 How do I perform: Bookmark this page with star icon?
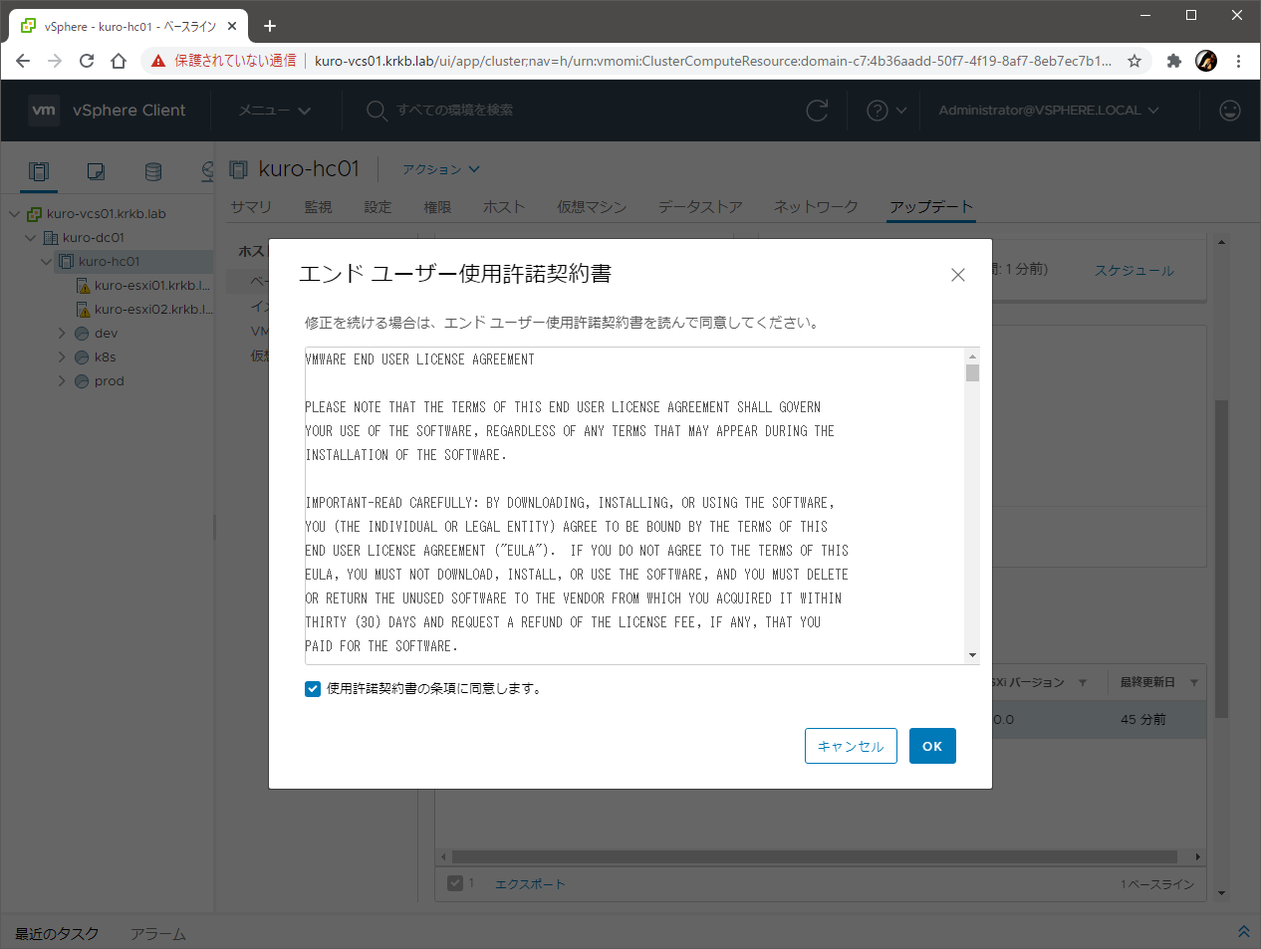pyautogui.click(x=1134, y=61)
